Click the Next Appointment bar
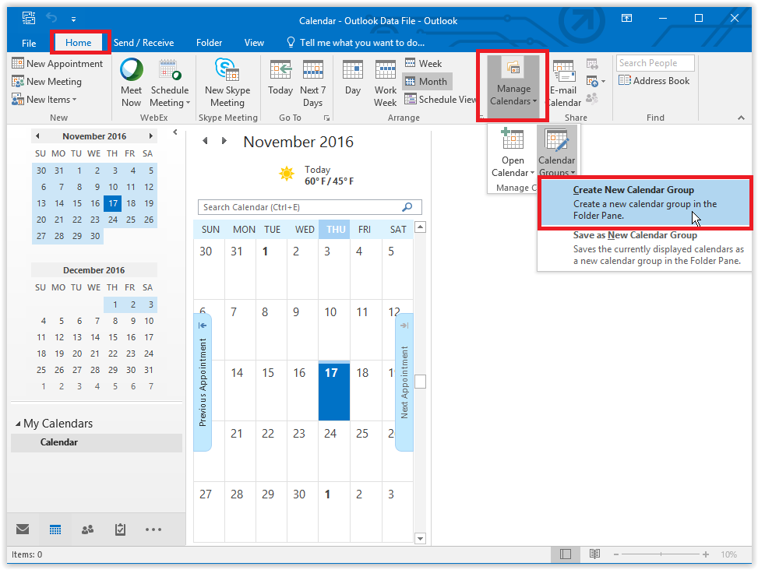This screenshot has height=570, width=758. click(x=404, y=382)
